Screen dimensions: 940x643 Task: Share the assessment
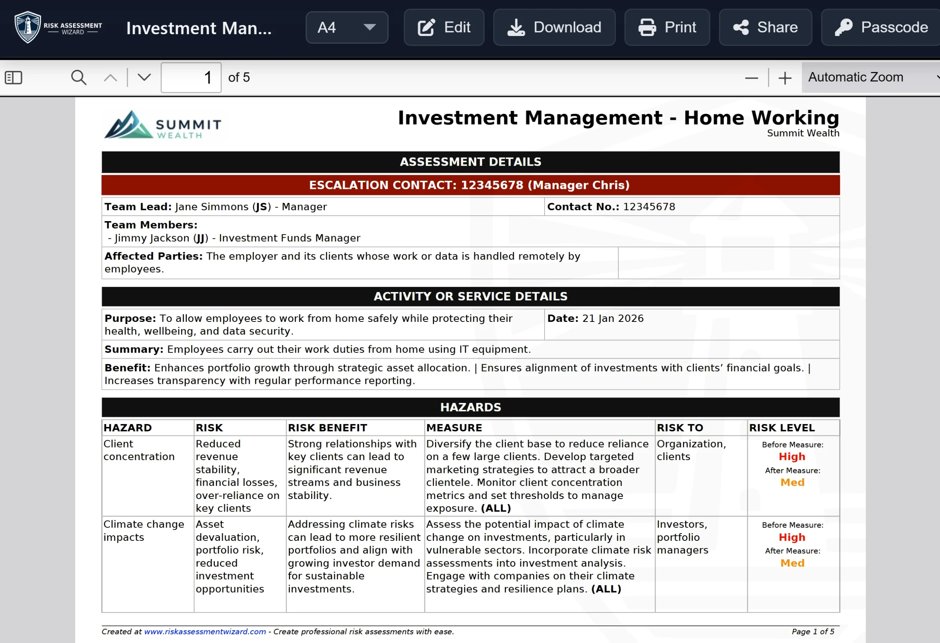[765, 28]
